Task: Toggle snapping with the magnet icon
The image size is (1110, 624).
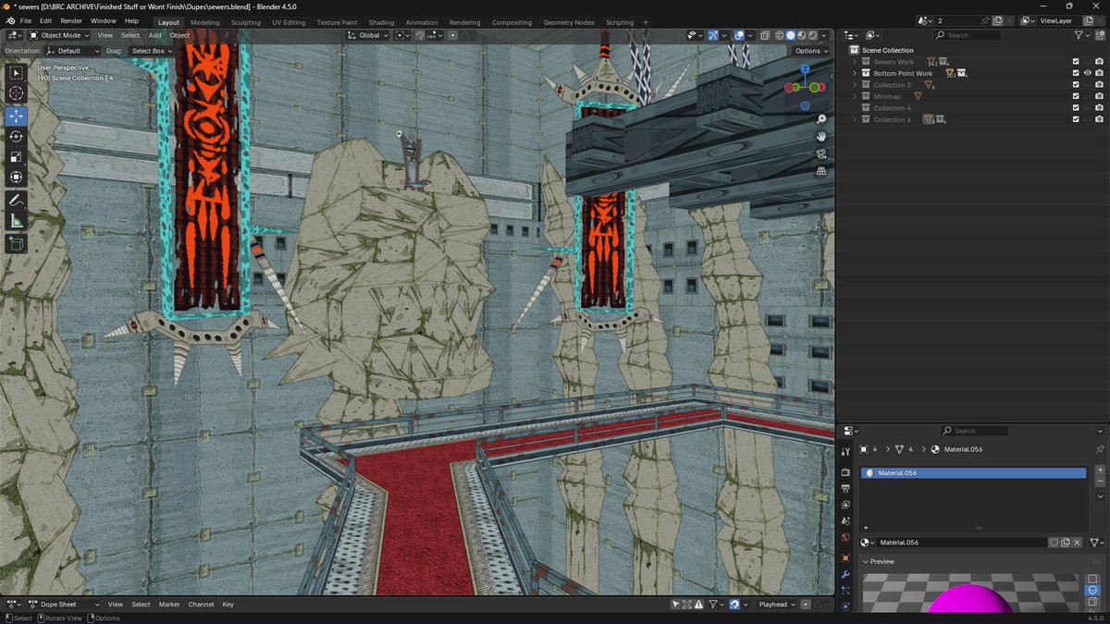Action: click(x=419, y=35)
